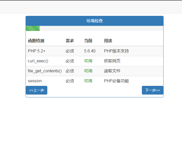Click the 环境检查 panel heading
The width and height of the screenshot is (182, 150).
point(95,21)
